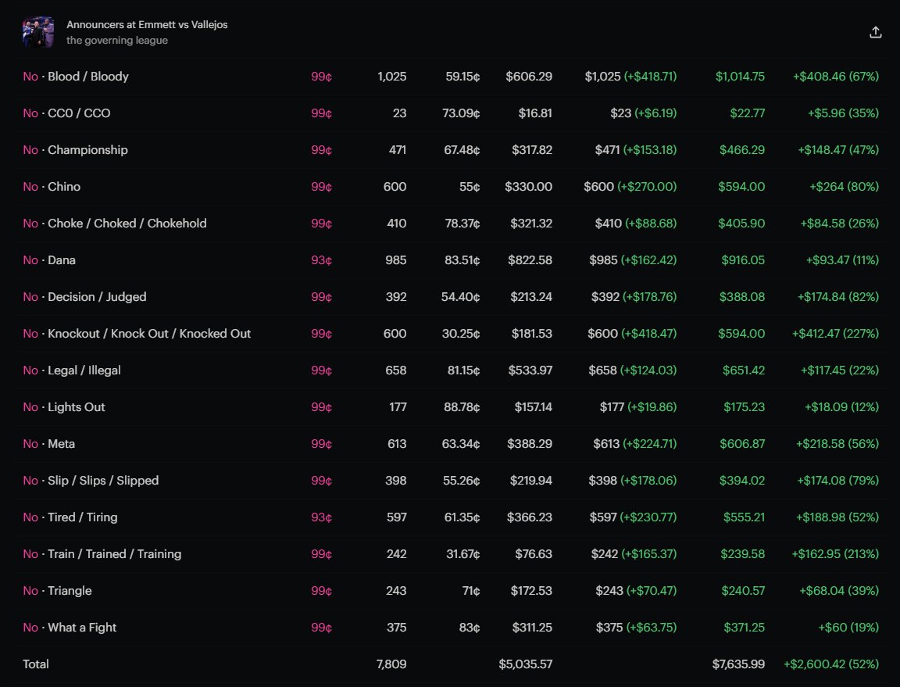Click the $5,035.57 total cost value
The width and height of the screenshot is (900, 687).
[525, 664]
